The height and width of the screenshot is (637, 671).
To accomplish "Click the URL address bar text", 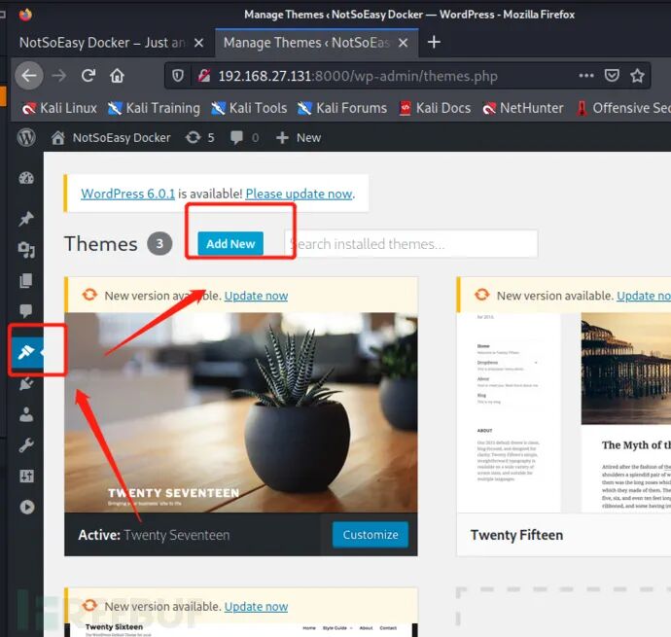I will (358, 76).
